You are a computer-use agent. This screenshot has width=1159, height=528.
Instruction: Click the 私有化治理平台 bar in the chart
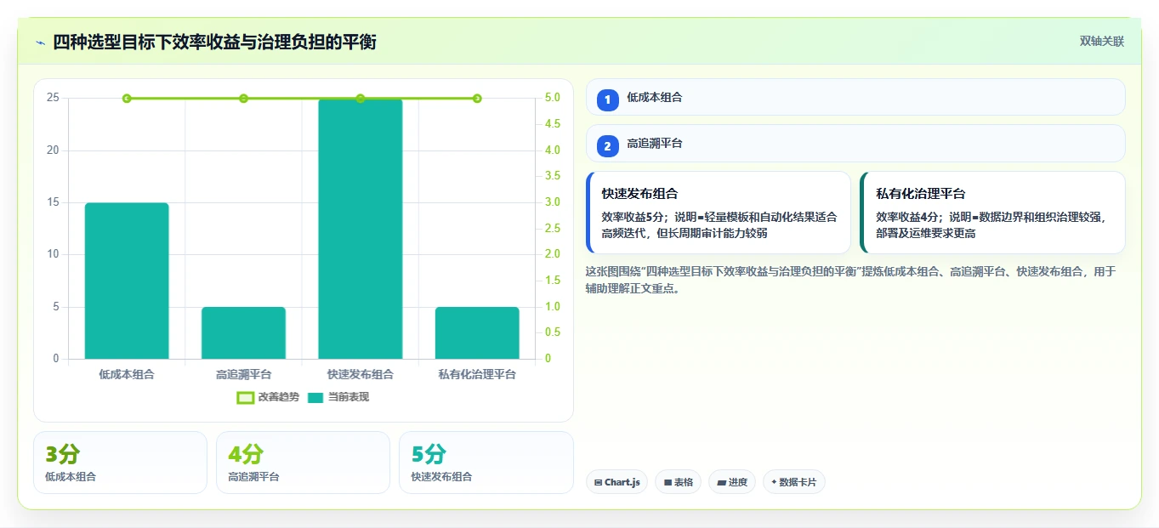tap(477, 332)
